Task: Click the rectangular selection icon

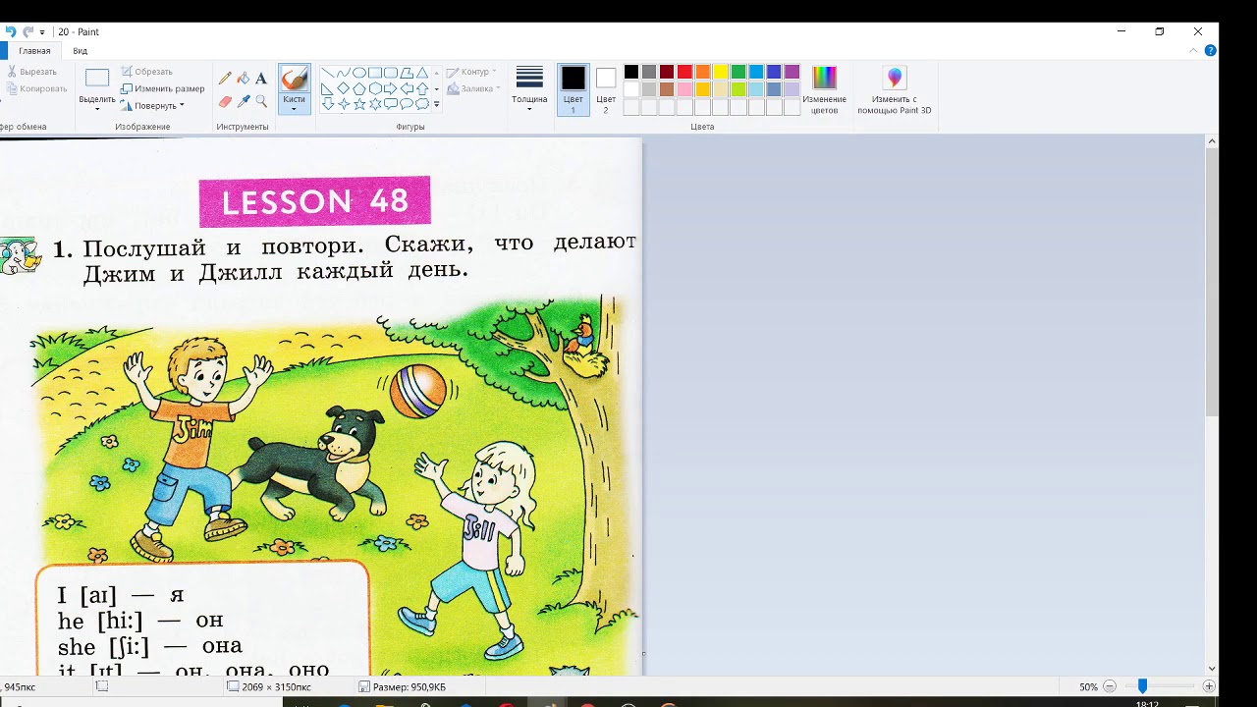Action: (x=97, y=79)
